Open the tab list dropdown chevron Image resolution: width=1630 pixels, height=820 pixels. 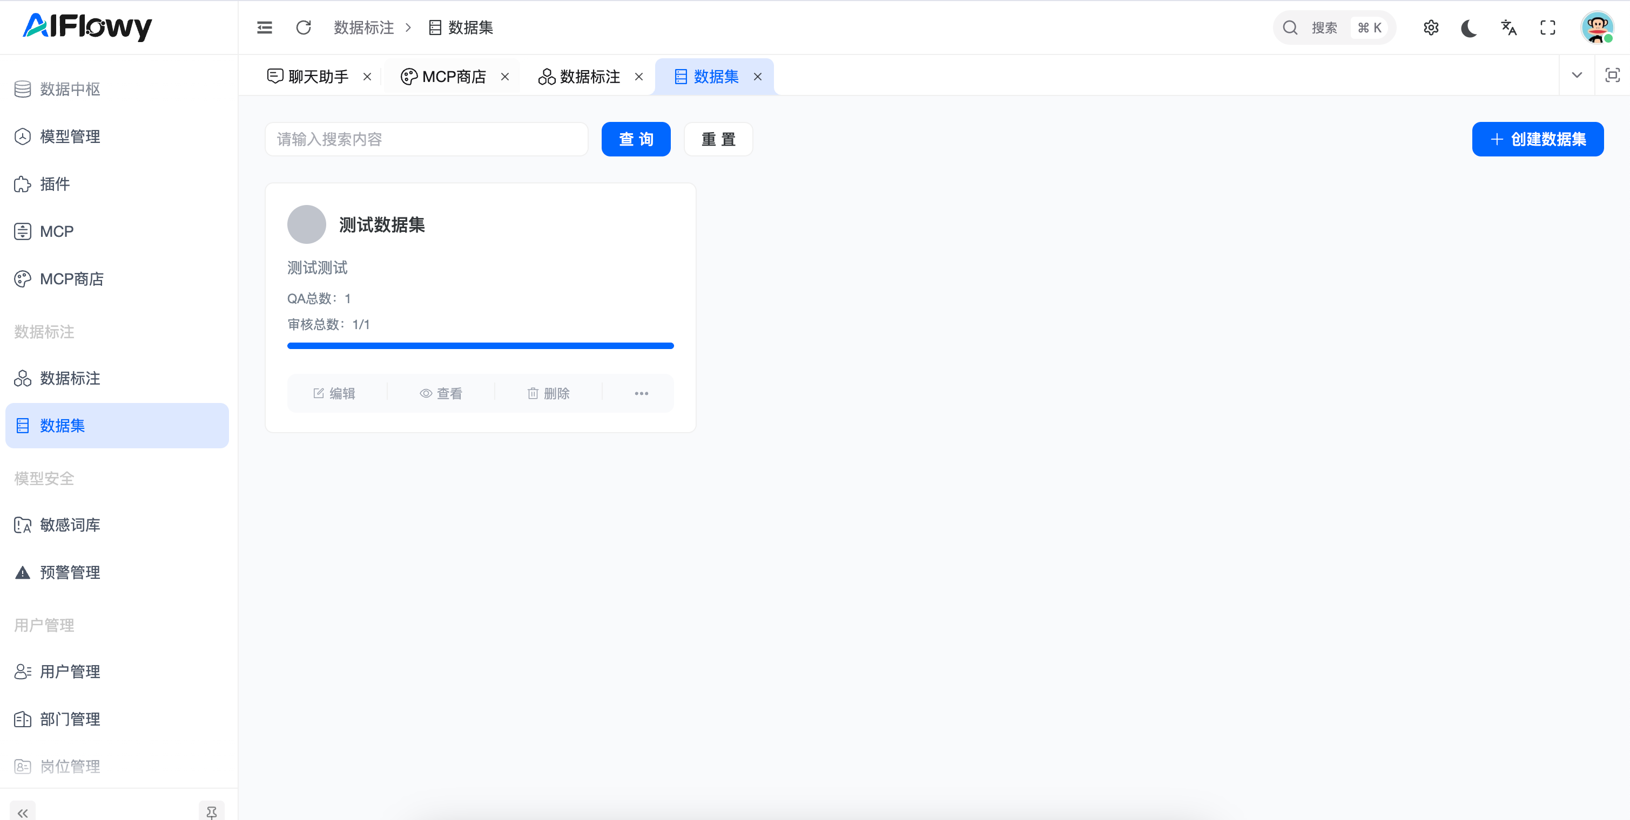(1577, 75)
